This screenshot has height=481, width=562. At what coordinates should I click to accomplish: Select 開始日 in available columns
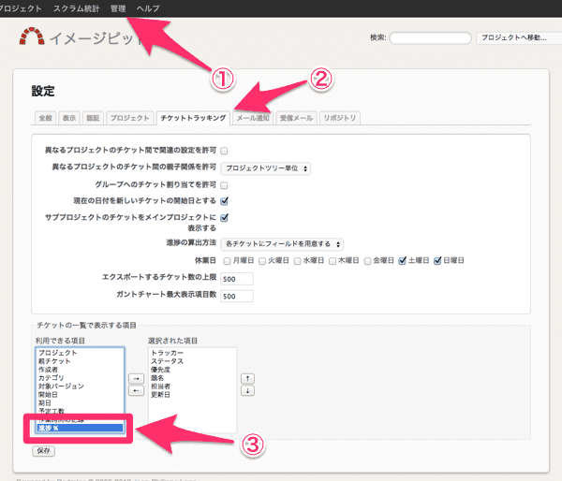(x=80, y=395)
